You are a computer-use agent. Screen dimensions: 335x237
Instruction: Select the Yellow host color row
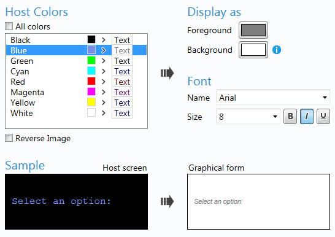tap(76, 103)
